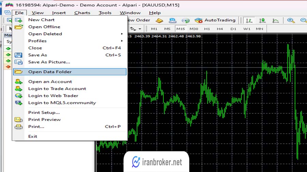Viewport: 307px width, 172px height.
Task: Open the Help menu
Action: click(155, 13)
